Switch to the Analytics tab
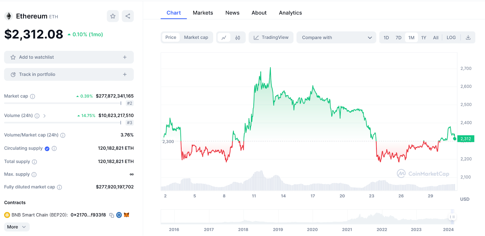Viewport: 485px width, 236px height. [x=290, y=13]
